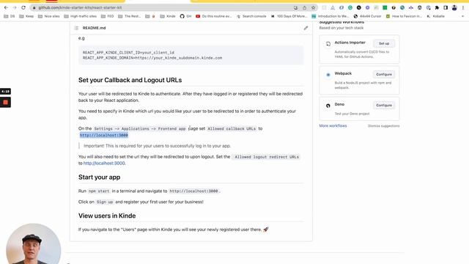
Task: Open the Chrome profile avatar
Action: [x=454, y=7]
